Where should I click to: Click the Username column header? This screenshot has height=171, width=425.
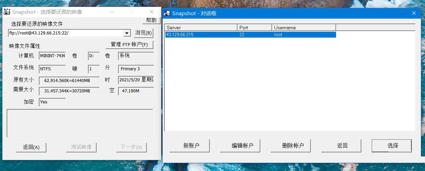pos(304,28)
